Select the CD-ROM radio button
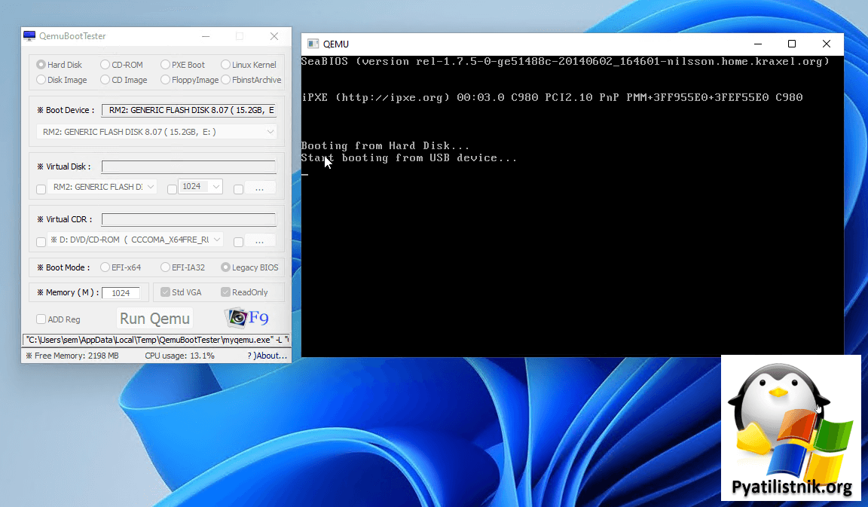The height and width of the screenshot is (507, 868). (x=106, y=65)
